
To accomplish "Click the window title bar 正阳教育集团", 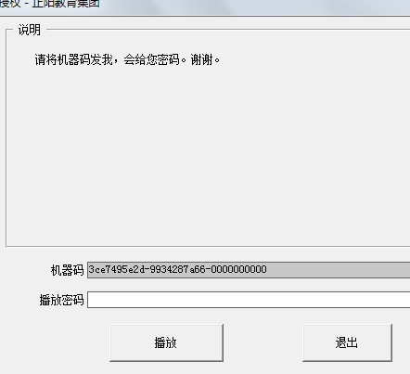I will (x=66, y=4).
